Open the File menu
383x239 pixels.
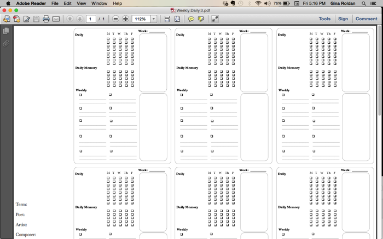pos(55,3)
